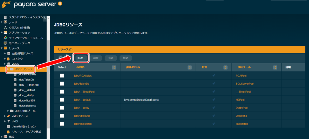Click the jdbc/__derby database icon in tree
Screen dimensions: 309x139
[x=15, y=95]
